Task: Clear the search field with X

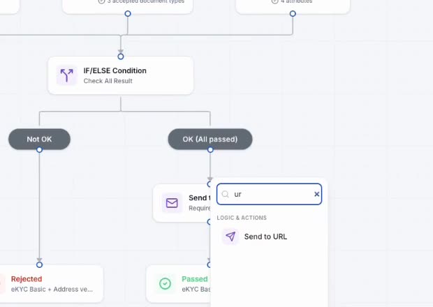Action: point(317,194)
